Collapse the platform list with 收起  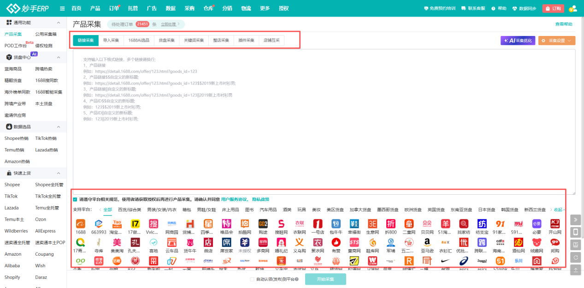tap(560, 210)
